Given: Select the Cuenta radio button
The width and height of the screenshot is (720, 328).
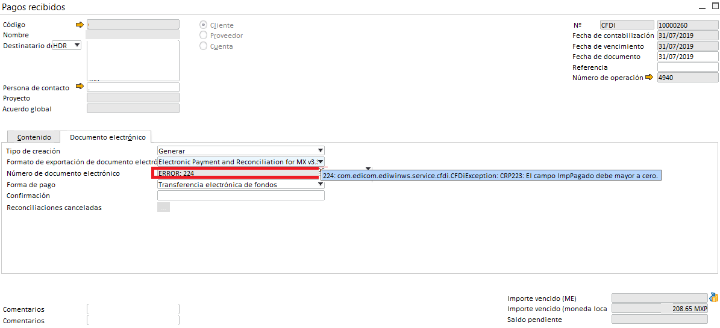Looking at the screenshot, I should [x=203, y=46].
